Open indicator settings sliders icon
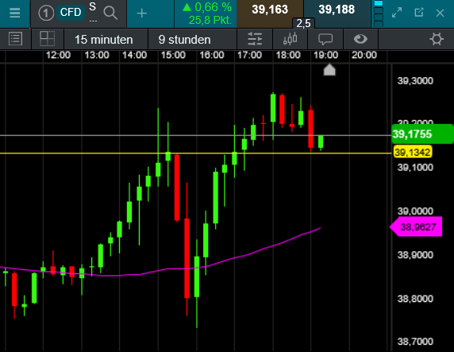The width and height of the screenshot is (454, 352). [255, 39]
